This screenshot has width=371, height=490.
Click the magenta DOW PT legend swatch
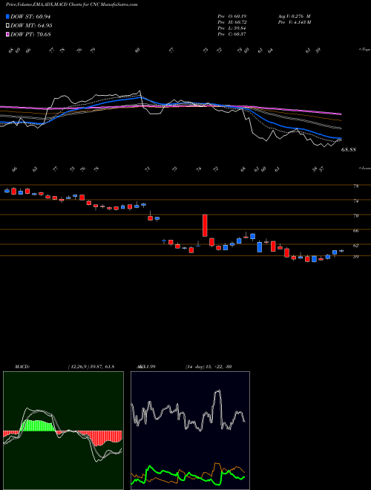coord(7,34)
